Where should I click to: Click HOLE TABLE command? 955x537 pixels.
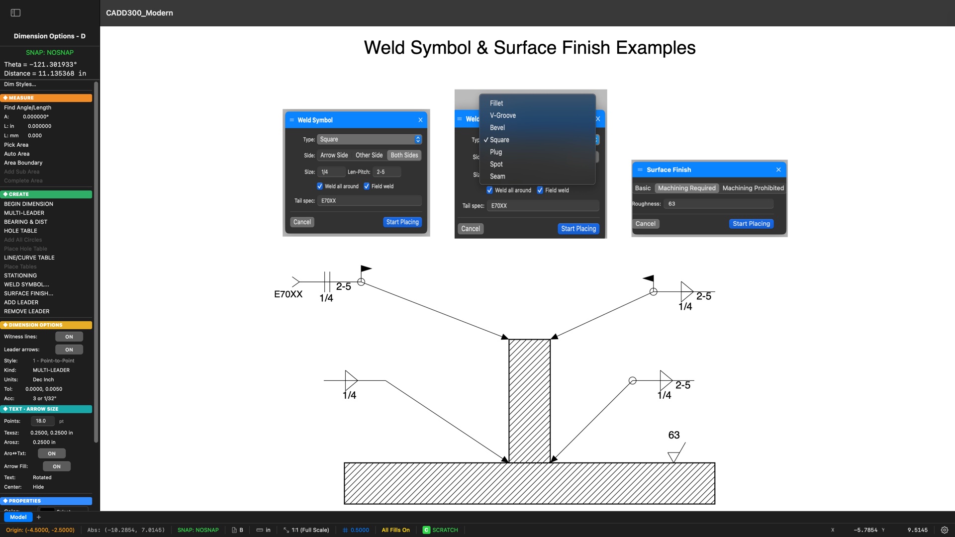coord(20,231)
